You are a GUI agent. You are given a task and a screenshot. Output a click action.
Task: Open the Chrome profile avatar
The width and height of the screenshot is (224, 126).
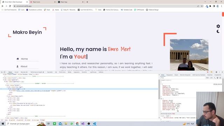coord(218,6)
